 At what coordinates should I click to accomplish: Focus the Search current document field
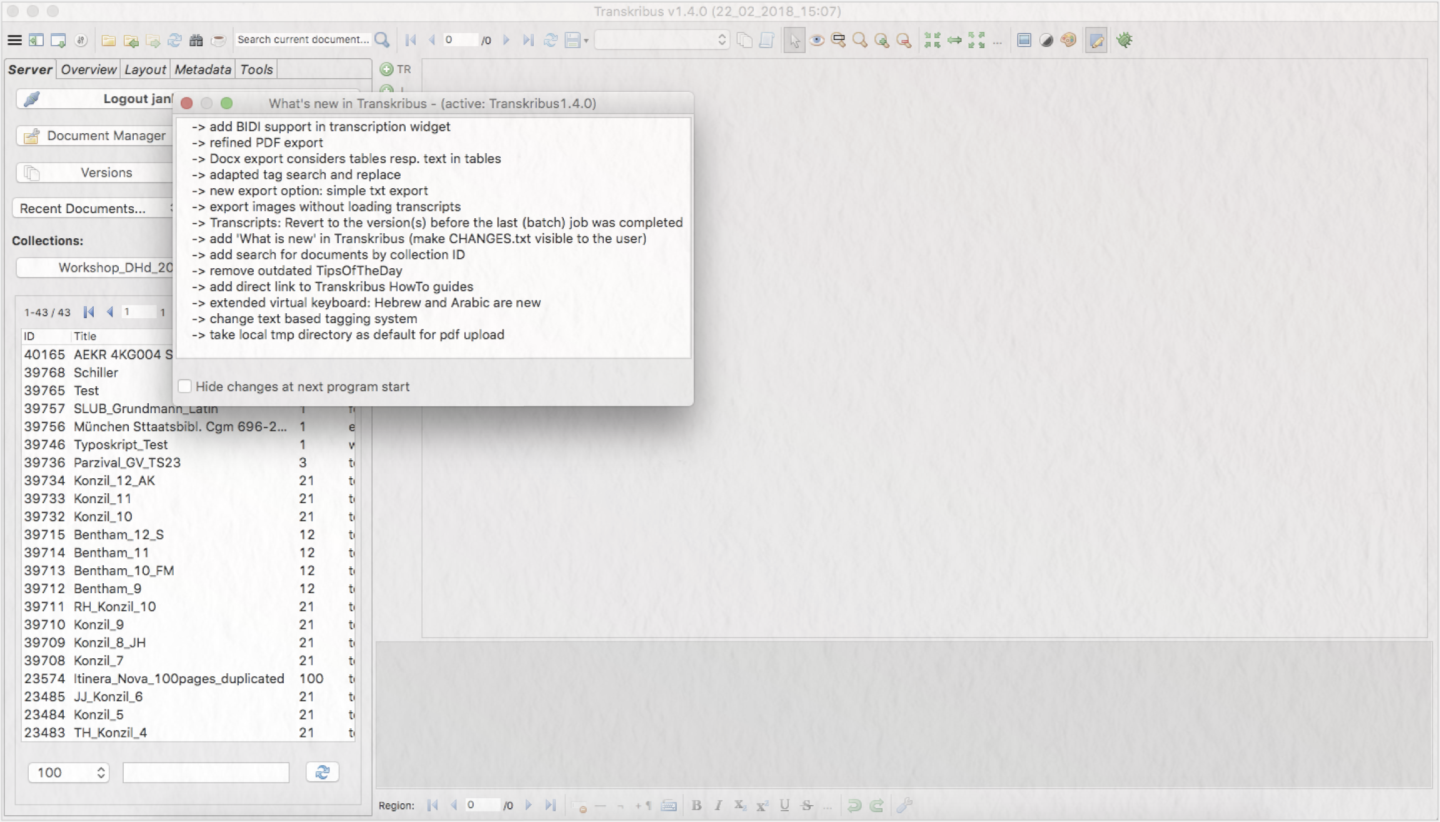coord(303,39)
